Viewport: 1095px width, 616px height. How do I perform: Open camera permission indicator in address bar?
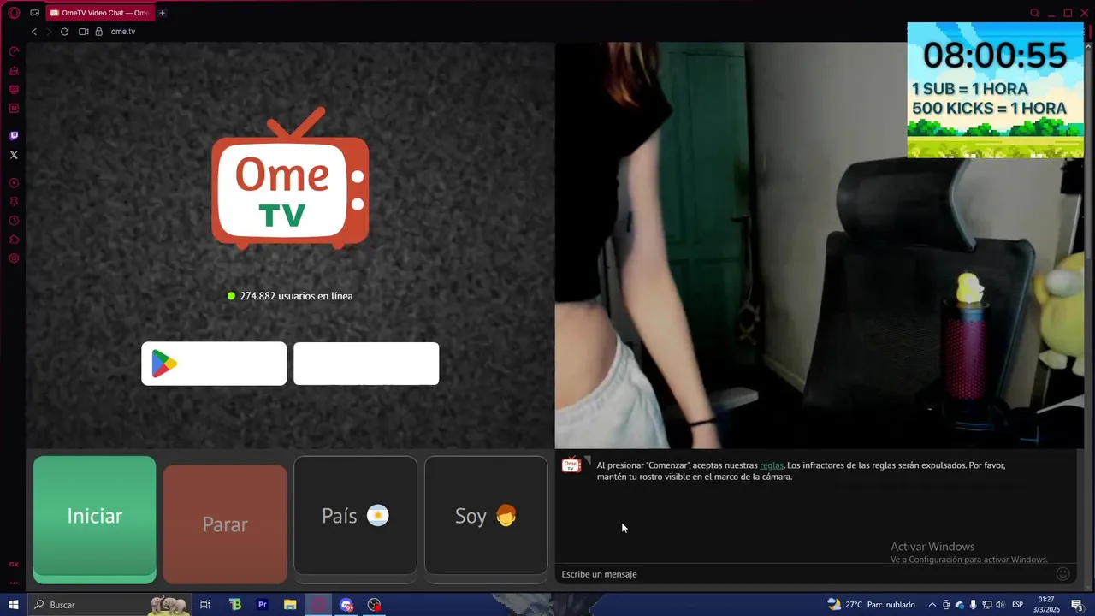pyautogui.click(x=84, y=32)
